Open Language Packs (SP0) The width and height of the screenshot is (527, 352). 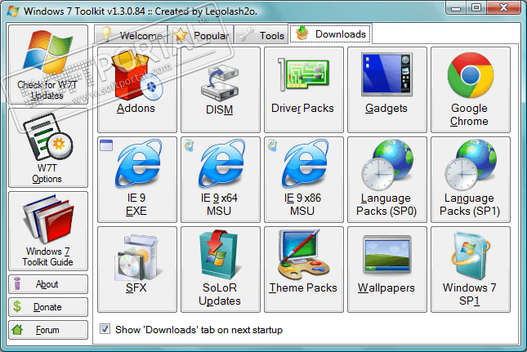click(x=387, y=180)
